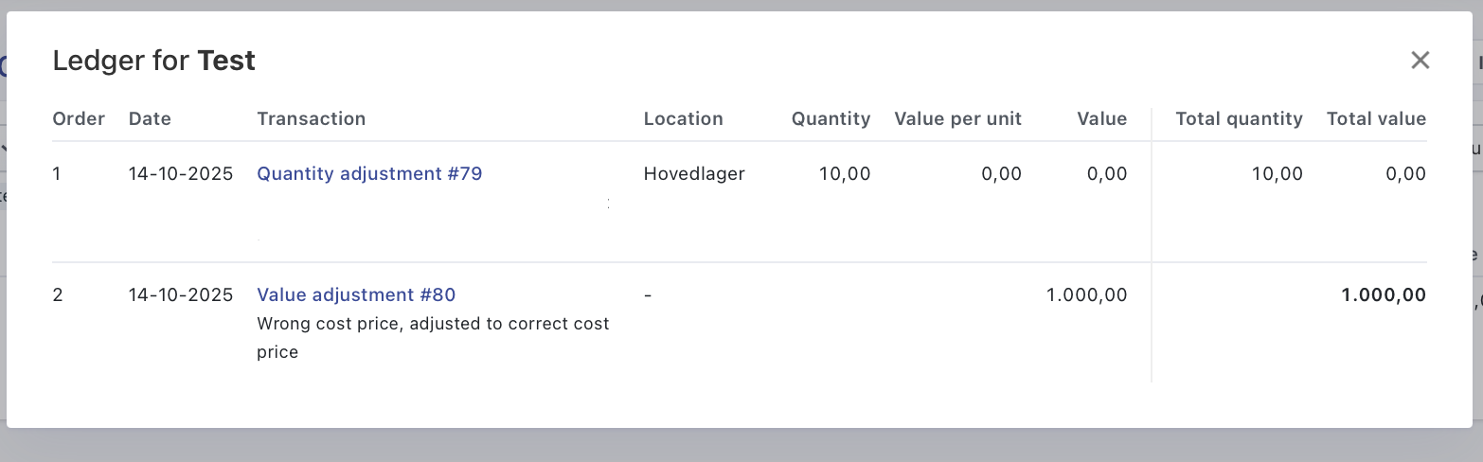Click the Value per unit header

957,119
